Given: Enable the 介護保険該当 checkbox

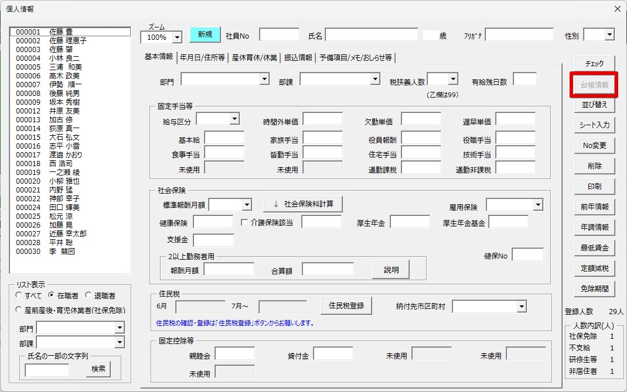Looking at the screenshot, I should tap(244, 222).
